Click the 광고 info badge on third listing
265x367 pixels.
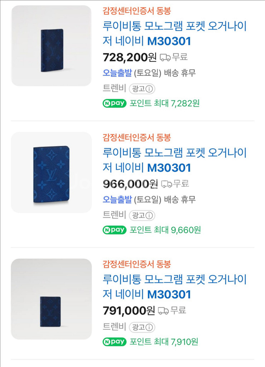tap(142, 327)
